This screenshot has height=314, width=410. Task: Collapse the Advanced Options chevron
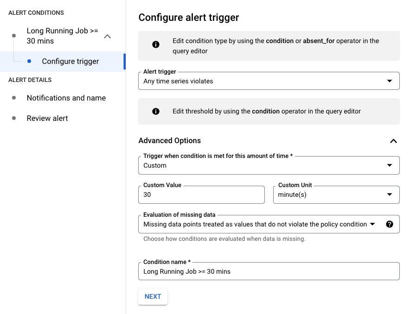(x=393, y=141)
